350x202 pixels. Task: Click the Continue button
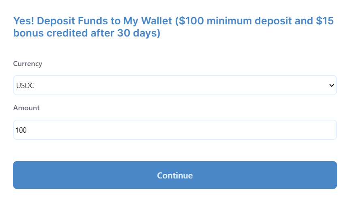click(175, 175)
